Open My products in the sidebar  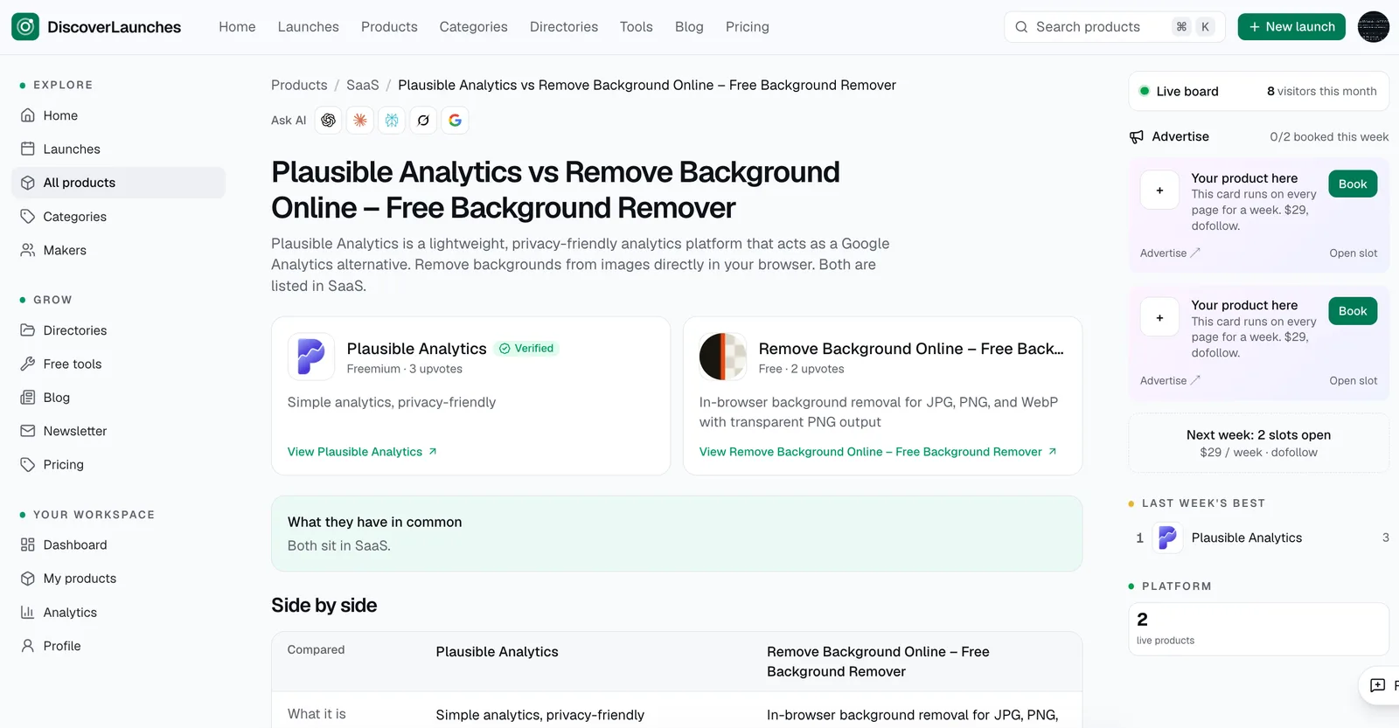point(118,579)
